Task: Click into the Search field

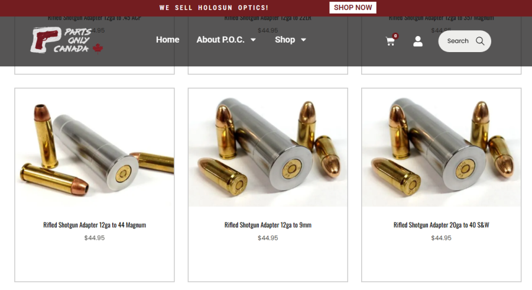Action: [x=465, y=41]
